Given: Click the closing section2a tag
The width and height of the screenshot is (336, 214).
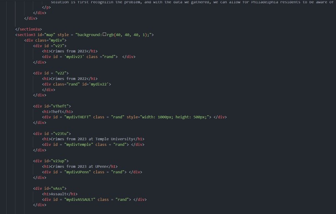Looking at the screenshot, I should point(28,29).
